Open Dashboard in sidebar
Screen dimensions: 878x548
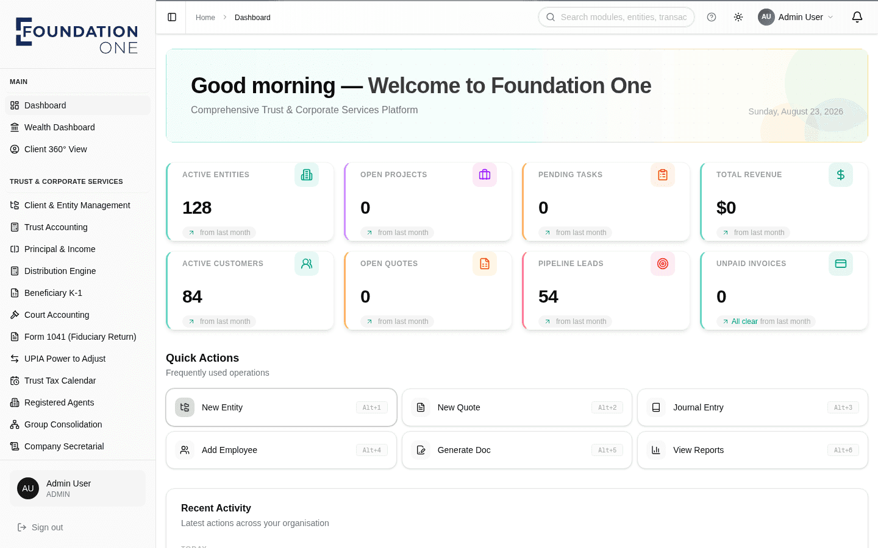(x=77, y=105)
